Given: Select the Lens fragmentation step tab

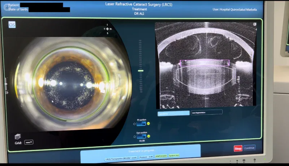Looking at the screenshot, I should pyautogui.click(x=206, y=112).
